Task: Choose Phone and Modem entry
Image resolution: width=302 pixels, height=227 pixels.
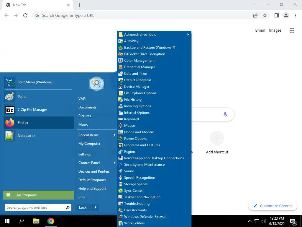Action: 154,132
